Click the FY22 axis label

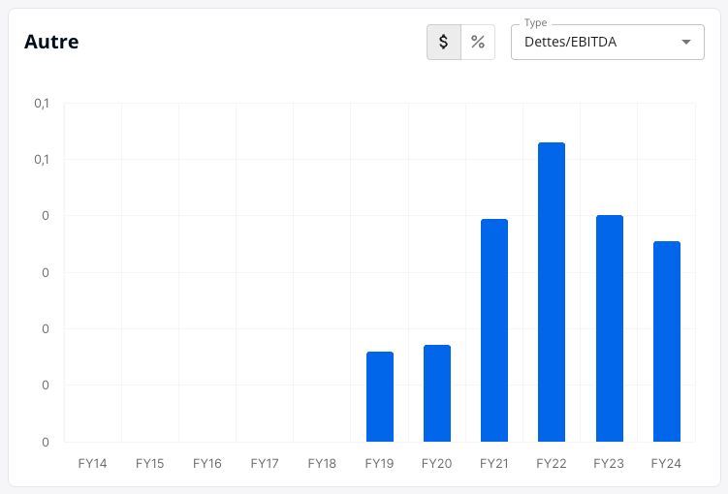click(552, 463)
